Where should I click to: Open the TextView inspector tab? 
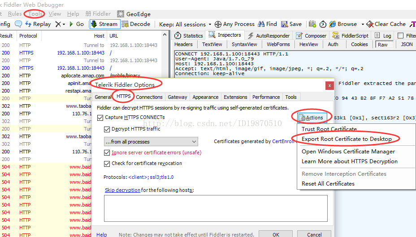pos(212,44)
